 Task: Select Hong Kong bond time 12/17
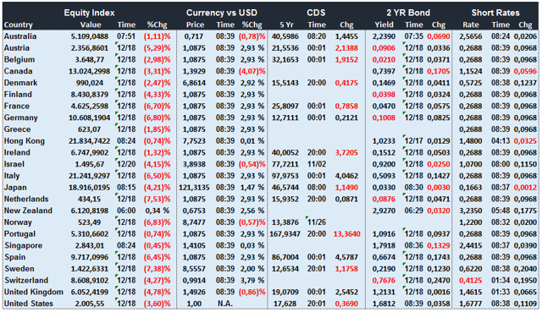point(414,141)
